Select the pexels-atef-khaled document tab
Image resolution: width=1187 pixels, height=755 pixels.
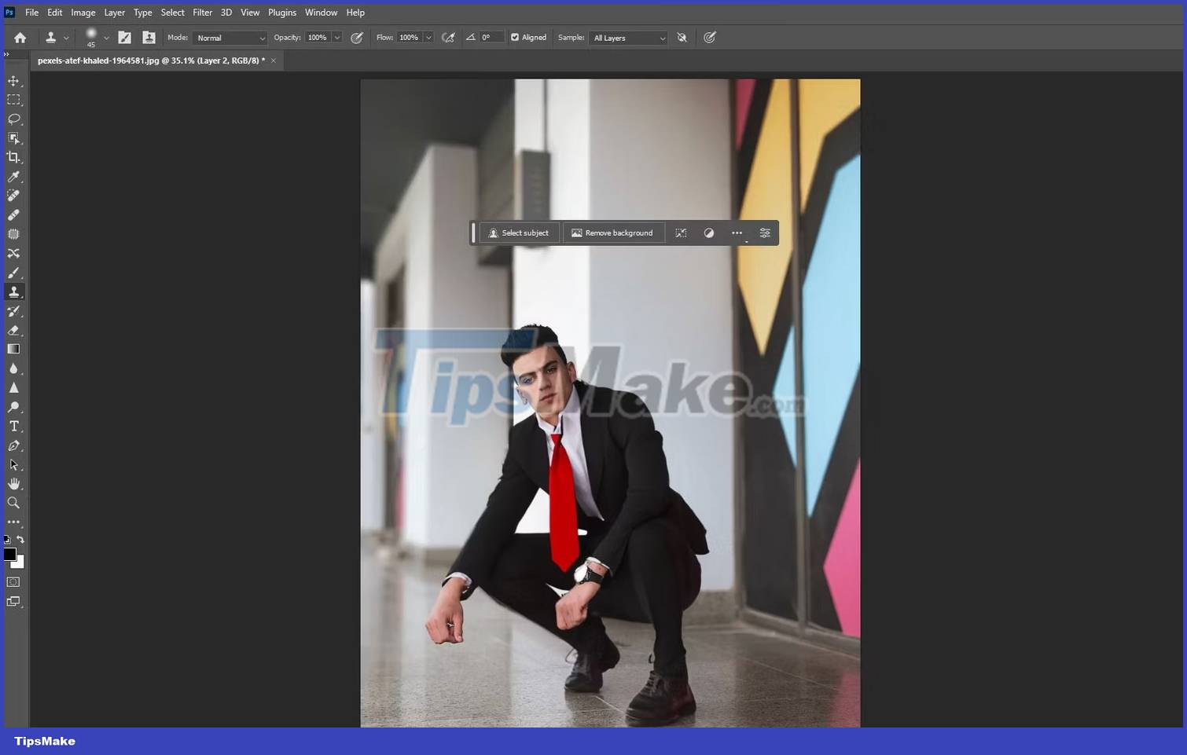(x=149, y=60)
